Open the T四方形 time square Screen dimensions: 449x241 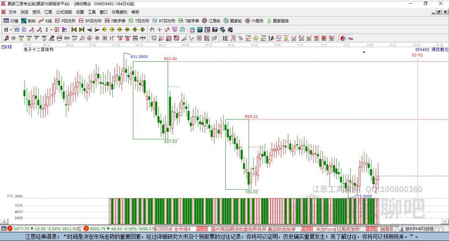(139, 21)
